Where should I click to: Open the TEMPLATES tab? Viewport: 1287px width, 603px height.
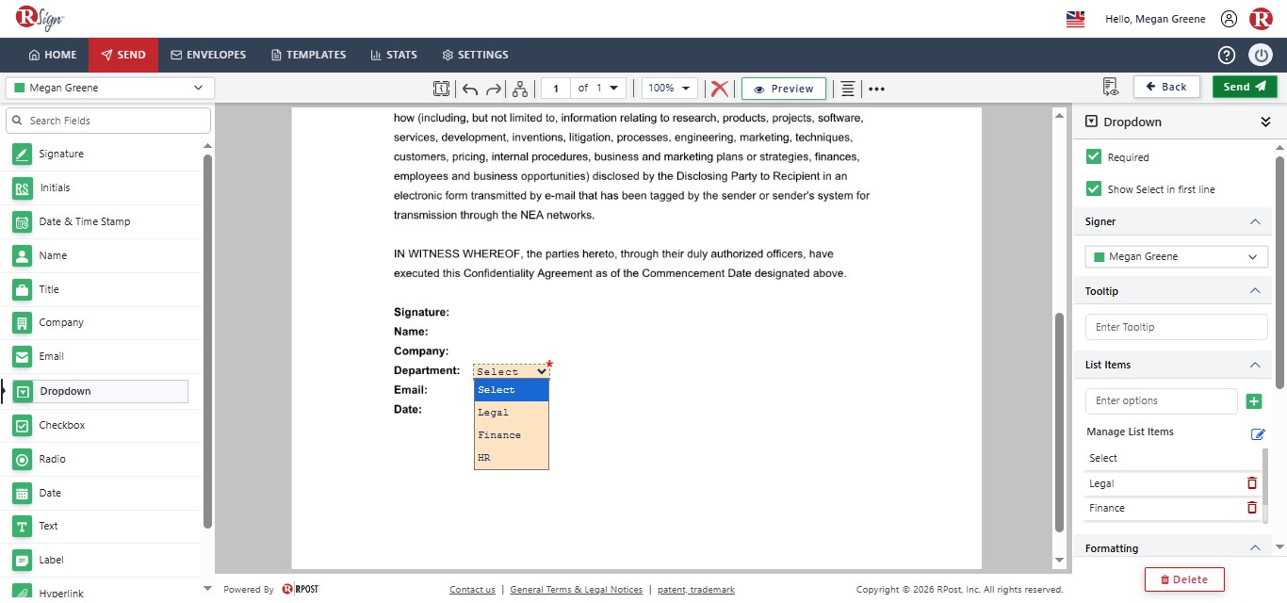coord(308,55)
